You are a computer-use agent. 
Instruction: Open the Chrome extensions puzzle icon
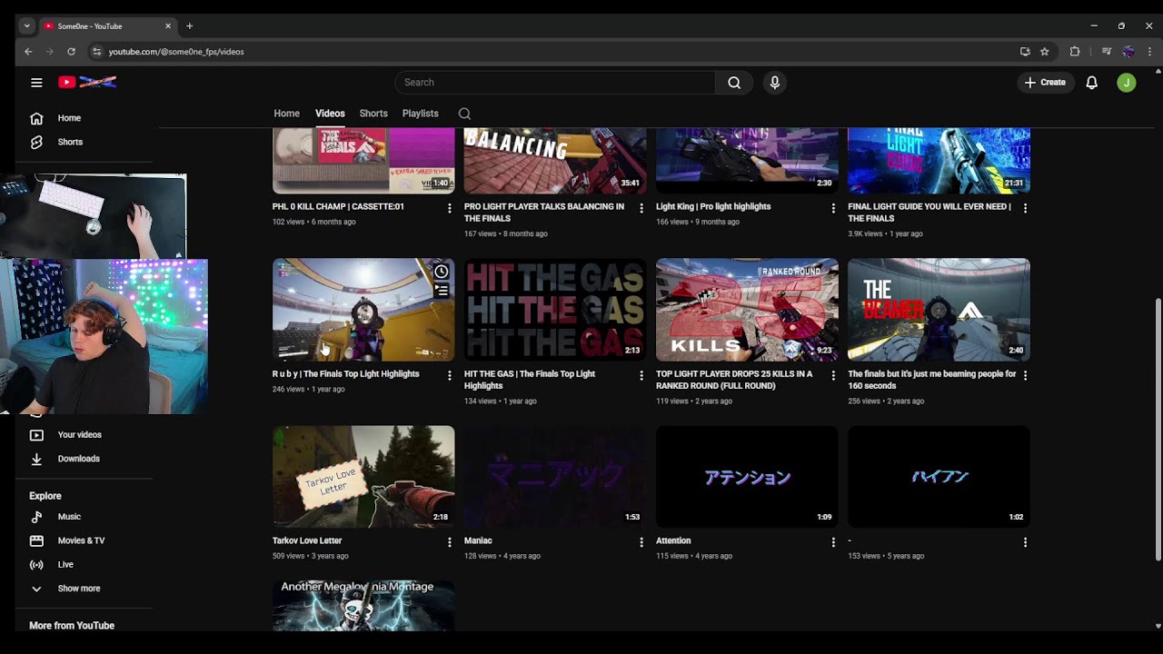tap(1075, 52)
